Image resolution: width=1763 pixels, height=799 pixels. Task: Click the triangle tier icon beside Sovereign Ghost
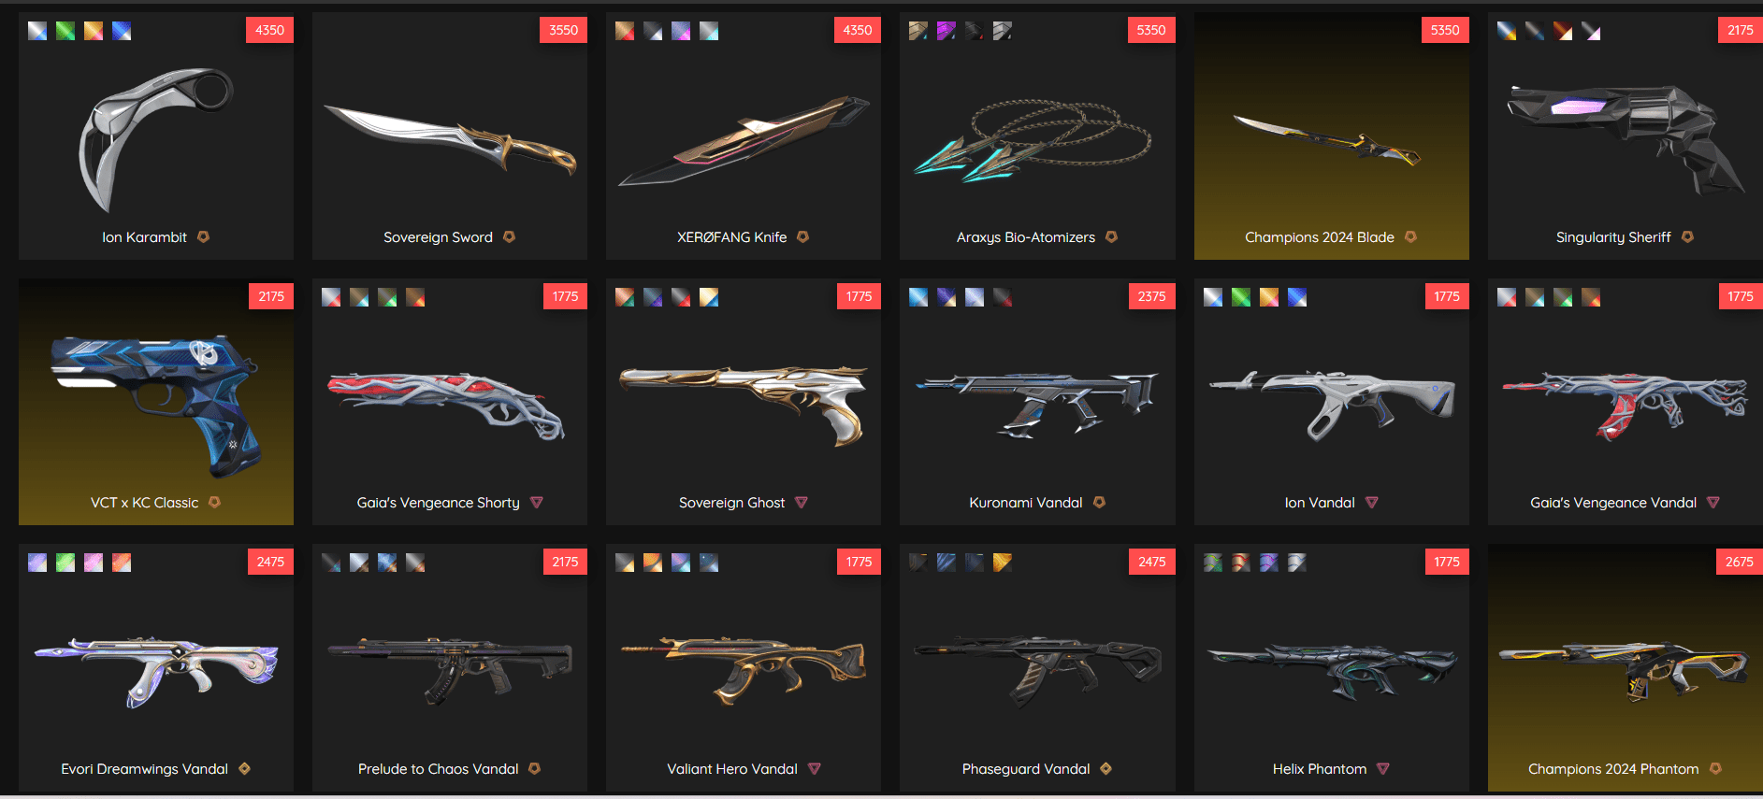click(802, 503)
